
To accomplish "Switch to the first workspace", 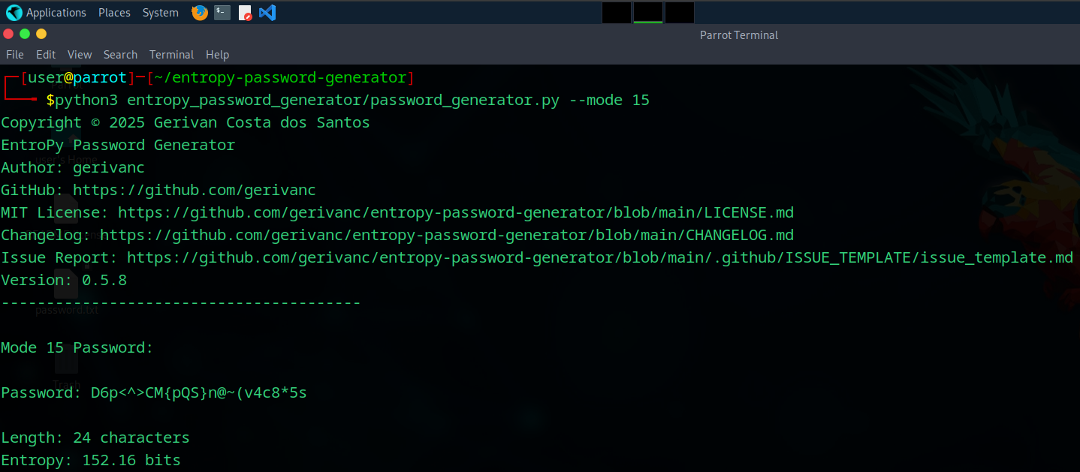I will click(616, 12).
